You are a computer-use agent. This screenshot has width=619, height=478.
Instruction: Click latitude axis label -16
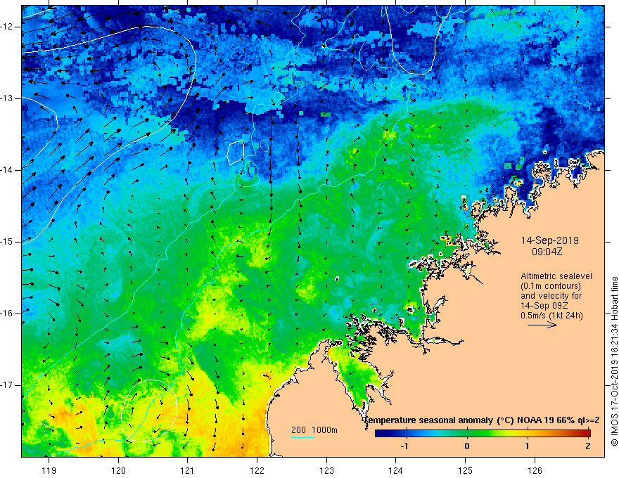7,313
